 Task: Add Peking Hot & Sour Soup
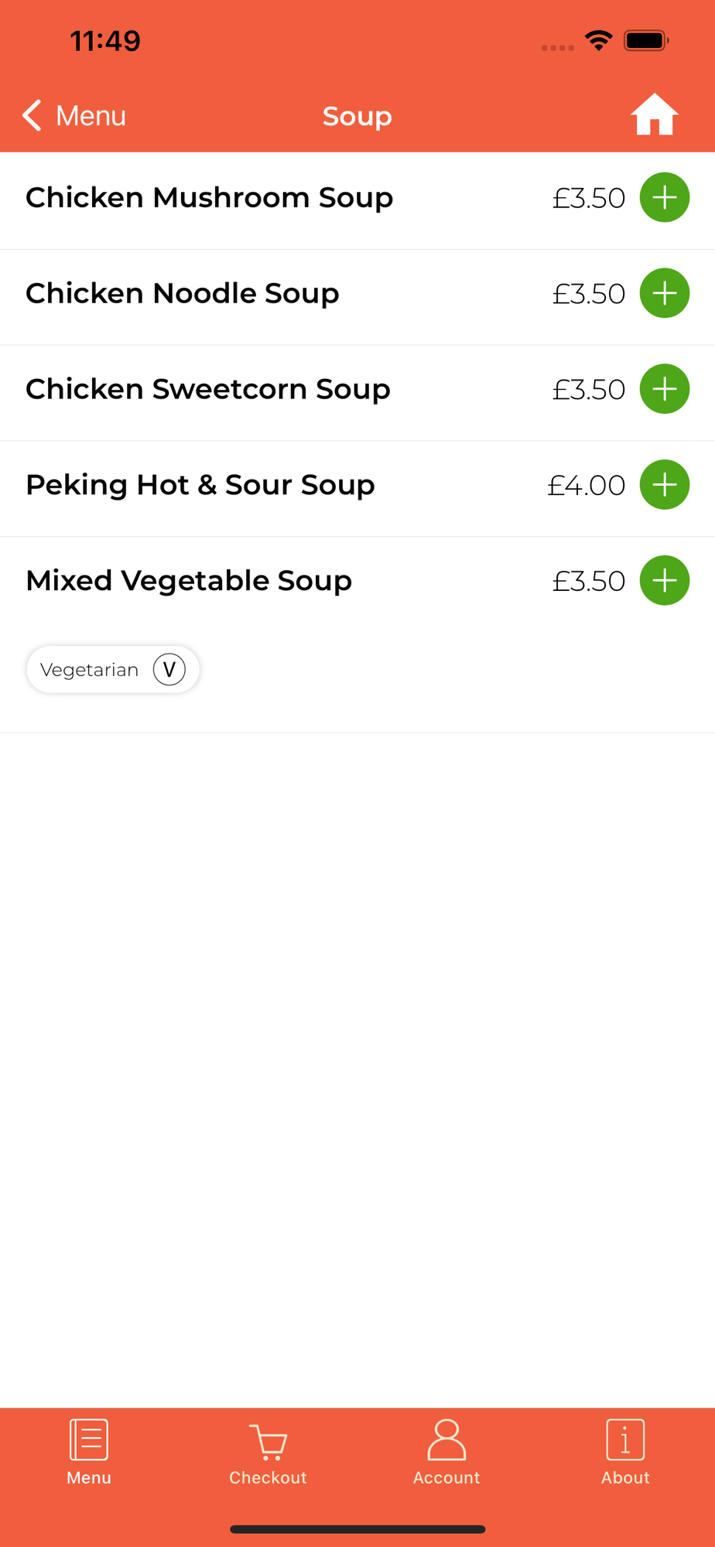664,485
